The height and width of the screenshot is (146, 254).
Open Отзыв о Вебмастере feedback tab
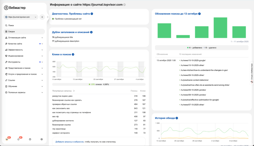[x=251, y=73]
